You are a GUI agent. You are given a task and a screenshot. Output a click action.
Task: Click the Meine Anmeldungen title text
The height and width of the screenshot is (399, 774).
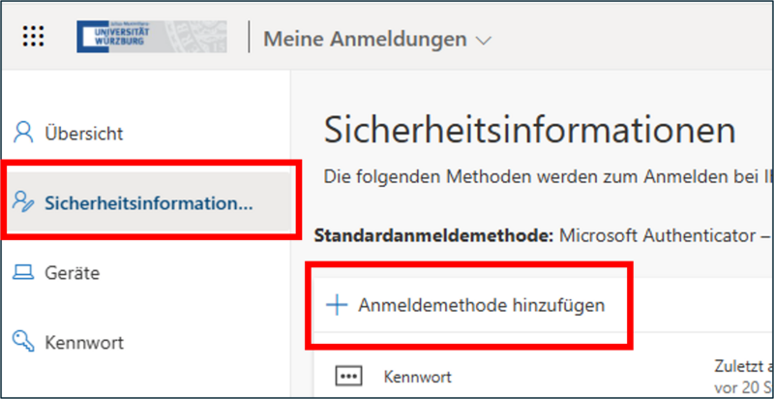click(x=365, y=40)
